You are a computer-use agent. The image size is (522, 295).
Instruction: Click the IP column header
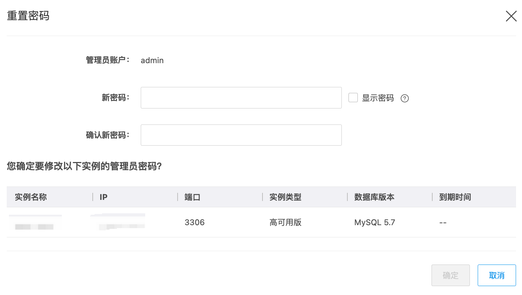pyautogui.click(x=104, y=197)
